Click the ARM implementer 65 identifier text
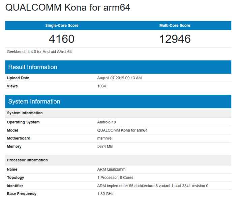The width and height of the screenshot is (236, 198). 153,186
